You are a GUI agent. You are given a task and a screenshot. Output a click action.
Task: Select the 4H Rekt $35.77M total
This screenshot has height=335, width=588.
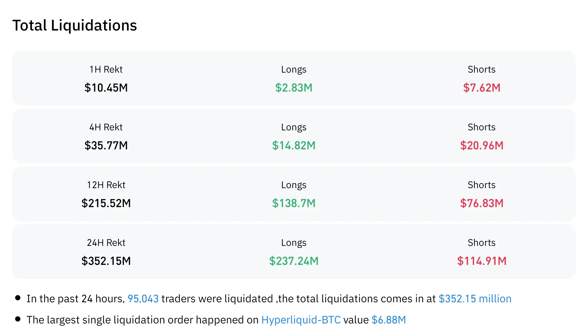click(106, 145)
